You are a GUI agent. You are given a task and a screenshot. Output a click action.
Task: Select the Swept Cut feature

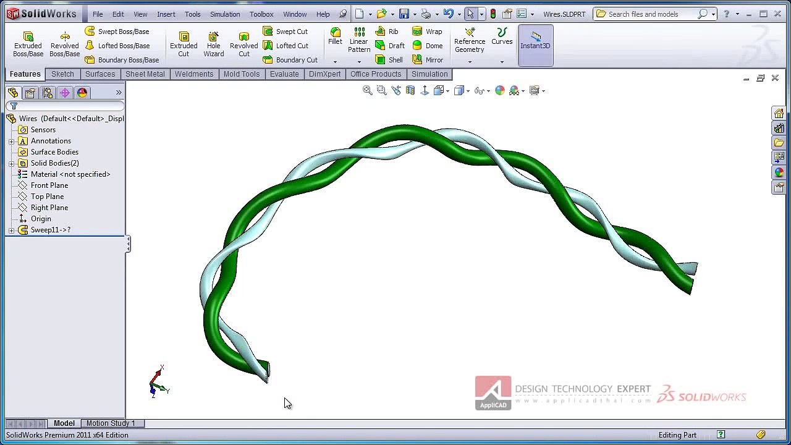[285, 32]
